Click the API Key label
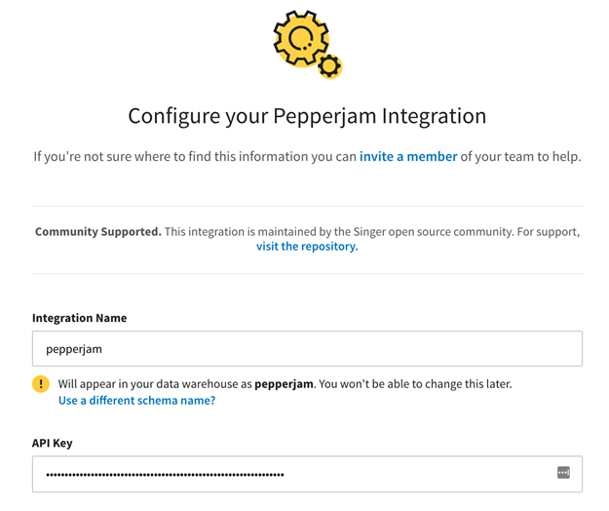This screenshot has height=511, width=609. click(x=53, y=443)
